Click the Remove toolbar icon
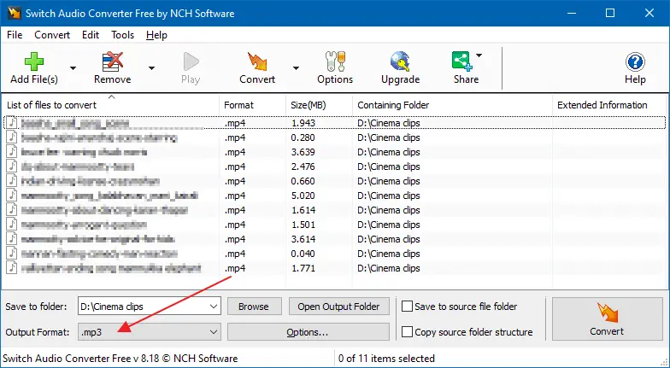Viewport: 670px width, 368px height. 113,61
